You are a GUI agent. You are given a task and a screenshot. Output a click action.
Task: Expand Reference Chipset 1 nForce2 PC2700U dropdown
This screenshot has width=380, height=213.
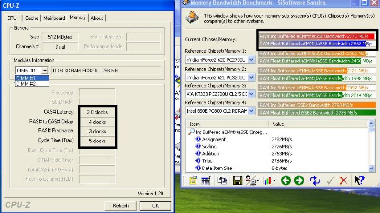point(251,60)
